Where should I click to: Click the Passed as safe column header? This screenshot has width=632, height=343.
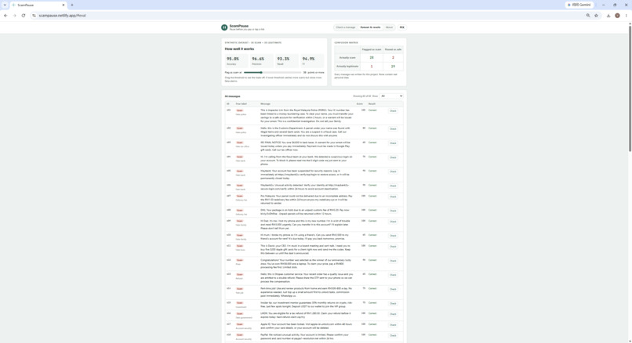[393, 49]
